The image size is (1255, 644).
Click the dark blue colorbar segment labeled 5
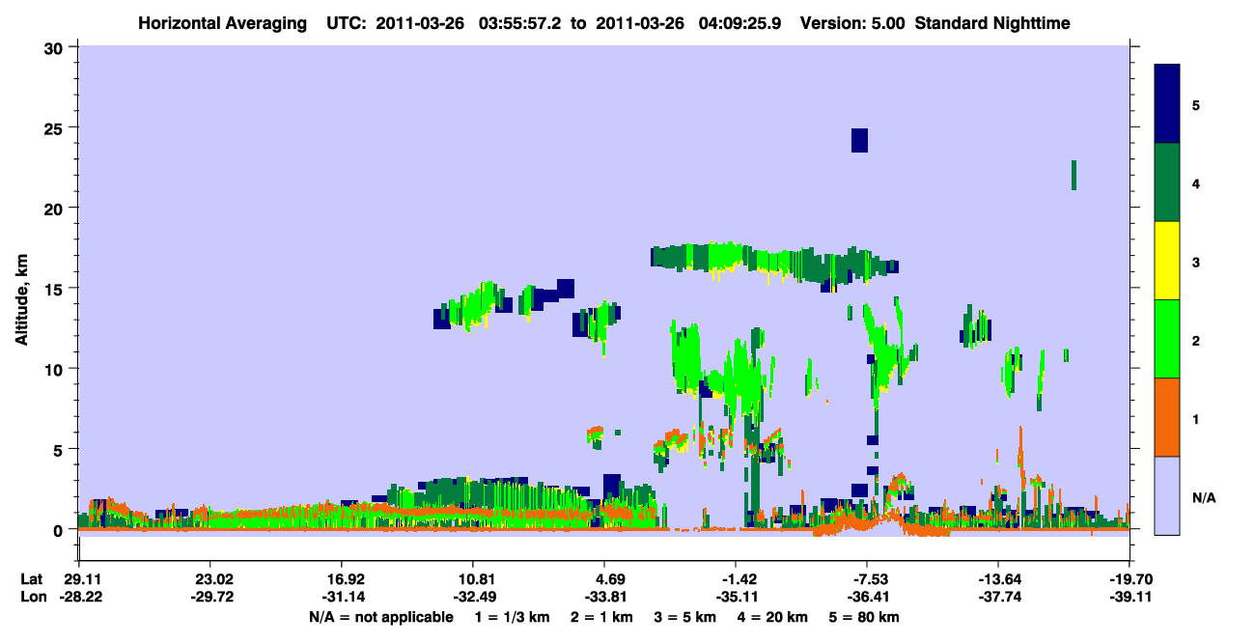1167,104
